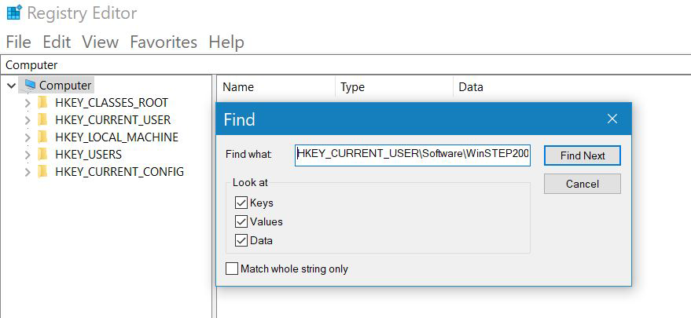This screenshot has height=318, width=691.
Task: Uncheck the Values checkbox
Action: pyautogui.click(x=241, y=221)
